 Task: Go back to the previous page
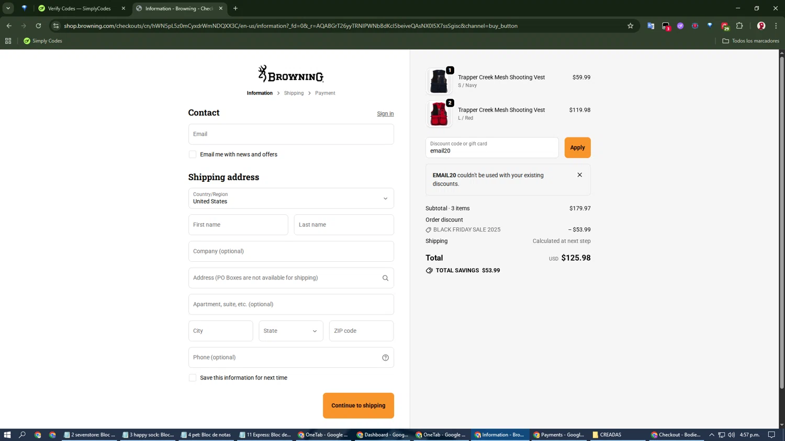(9, 26)
